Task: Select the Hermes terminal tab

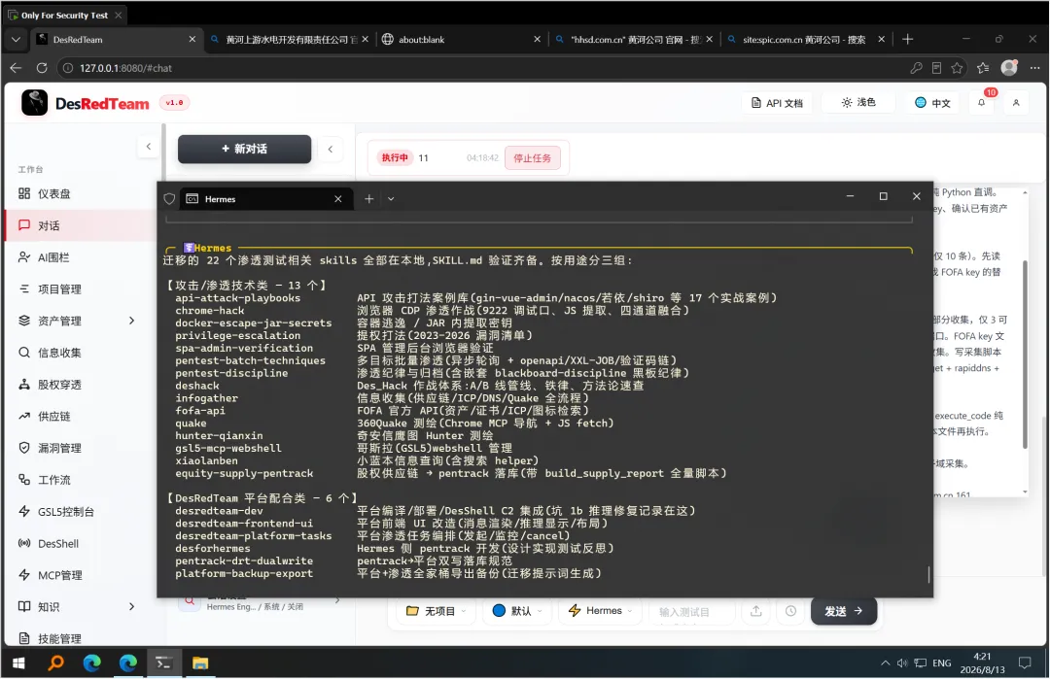Action: pos(266,199)
